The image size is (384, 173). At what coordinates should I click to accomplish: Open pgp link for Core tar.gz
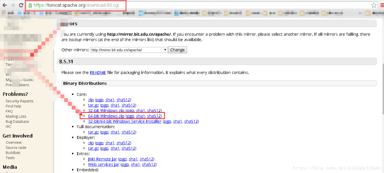(105, 105)
